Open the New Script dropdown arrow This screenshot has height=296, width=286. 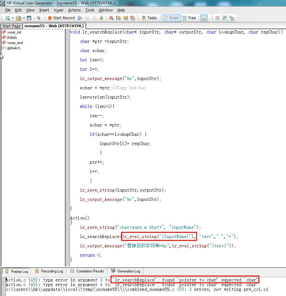tap(13, 18)
